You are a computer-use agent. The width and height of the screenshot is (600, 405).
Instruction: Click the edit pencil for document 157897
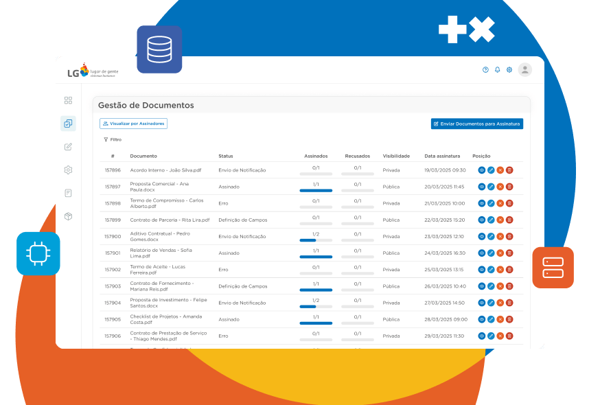(x=491, y=187)
